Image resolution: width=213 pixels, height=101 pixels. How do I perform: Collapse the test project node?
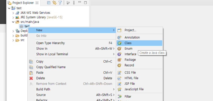point(9,8)
